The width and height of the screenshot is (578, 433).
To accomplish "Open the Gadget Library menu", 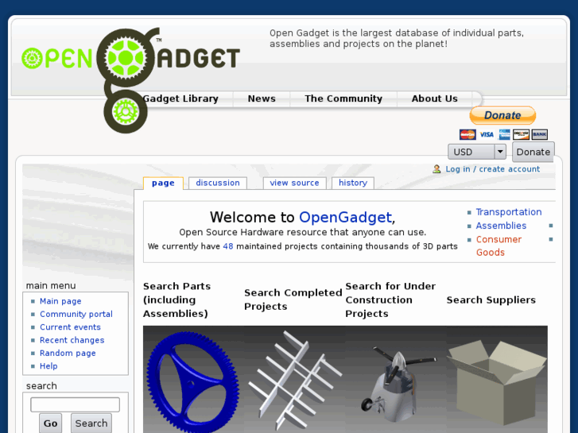I will coord(180,99).
